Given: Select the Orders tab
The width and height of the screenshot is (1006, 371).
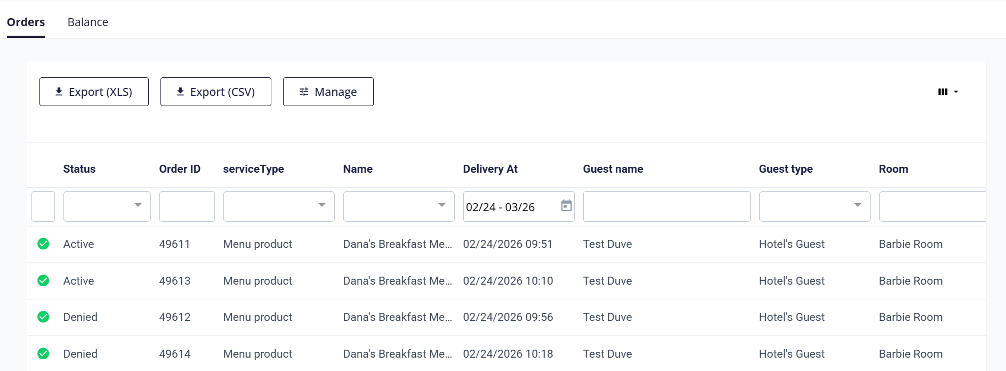Looking at the screenshot, I should tap(26, 22).
